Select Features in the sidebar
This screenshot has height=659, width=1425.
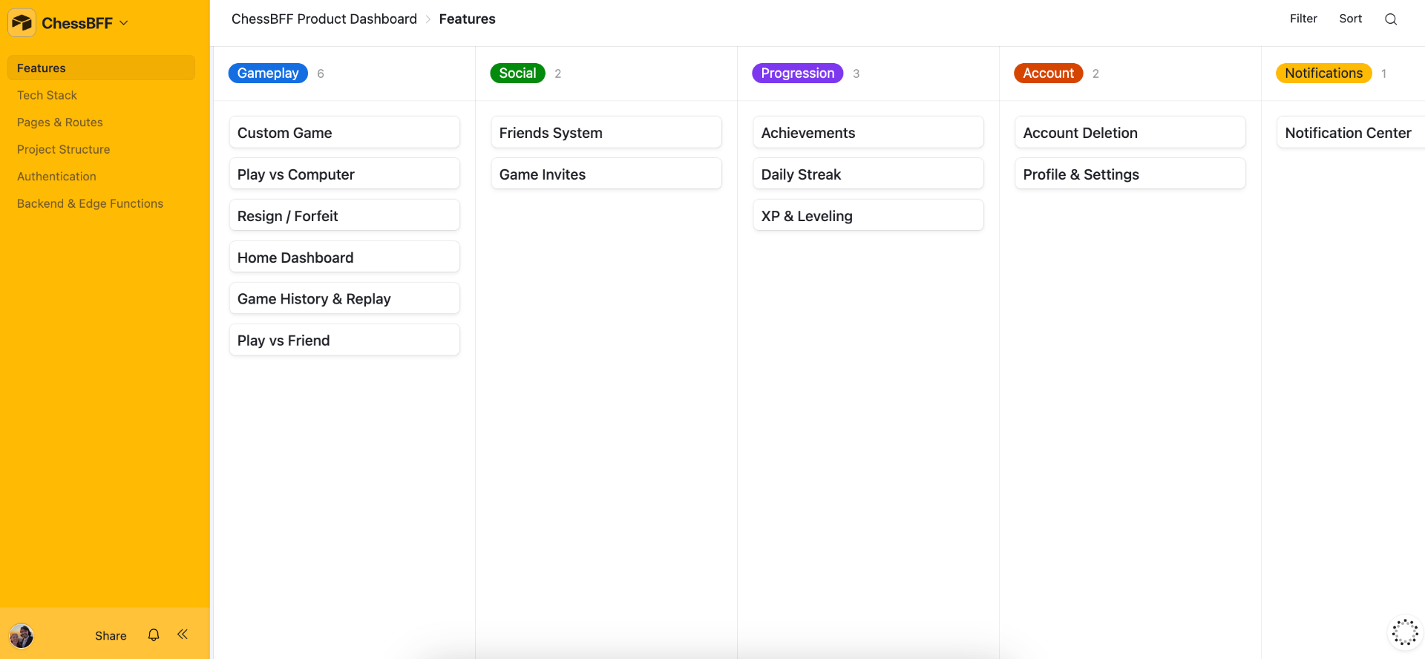(101, 68)
